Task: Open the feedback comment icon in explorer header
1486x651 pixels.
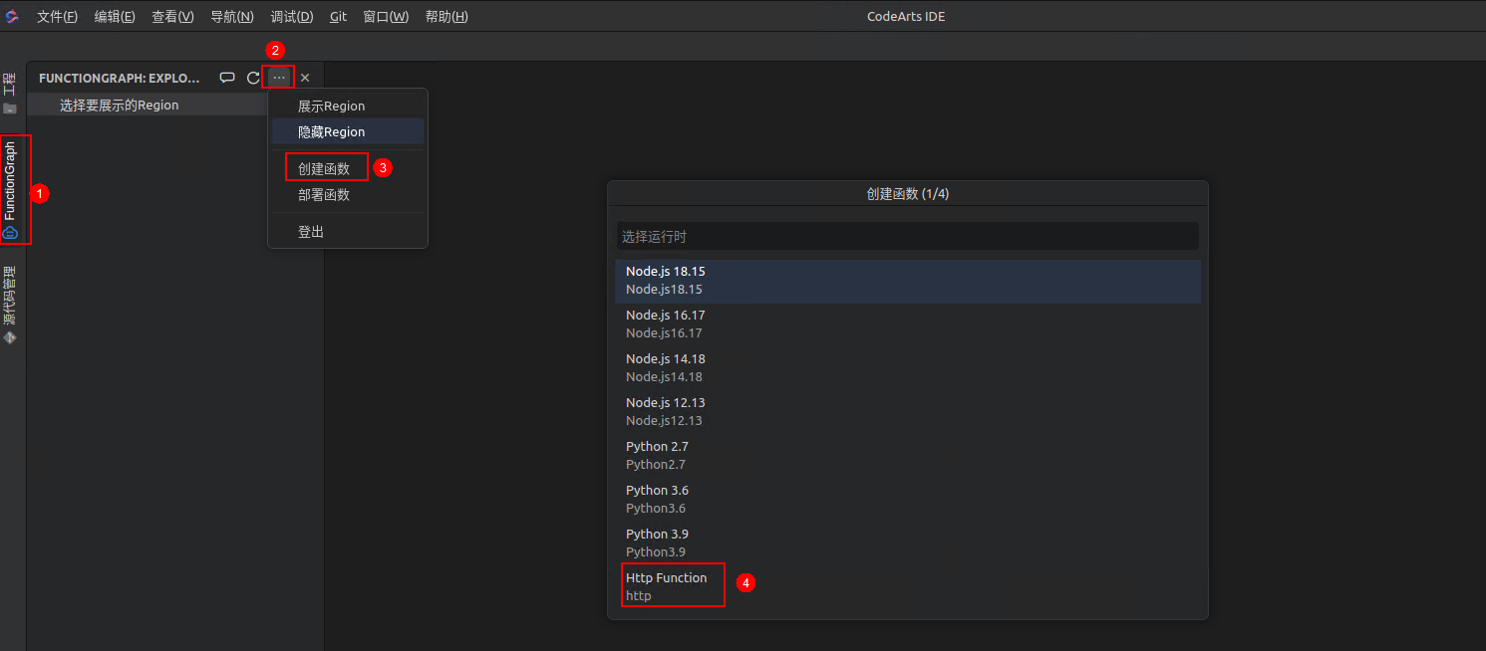Action: [x=227, y=78]
